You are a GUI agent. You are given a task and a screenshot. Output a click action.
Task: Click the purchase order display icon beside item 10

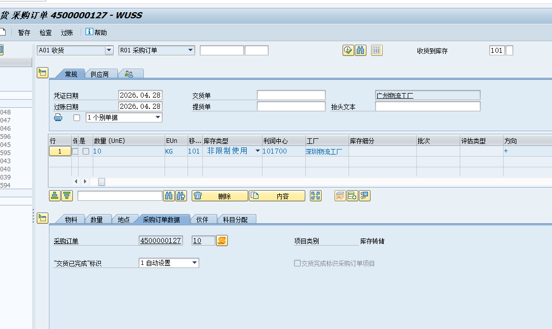click(222, 241)
